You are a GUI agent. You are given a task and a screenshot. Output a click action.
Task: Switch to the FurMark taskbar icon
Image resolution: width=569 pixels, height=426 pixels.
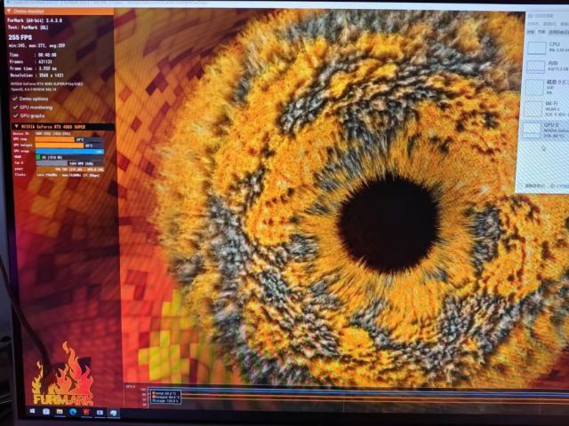pos(86,413)
